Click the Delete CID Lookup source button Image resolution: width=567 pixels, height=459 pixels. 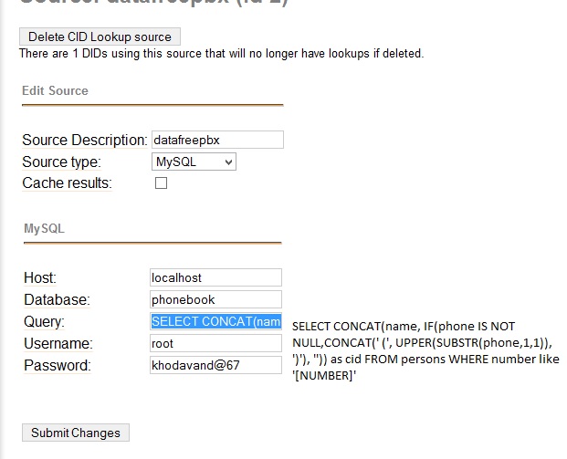click(100, 37)
